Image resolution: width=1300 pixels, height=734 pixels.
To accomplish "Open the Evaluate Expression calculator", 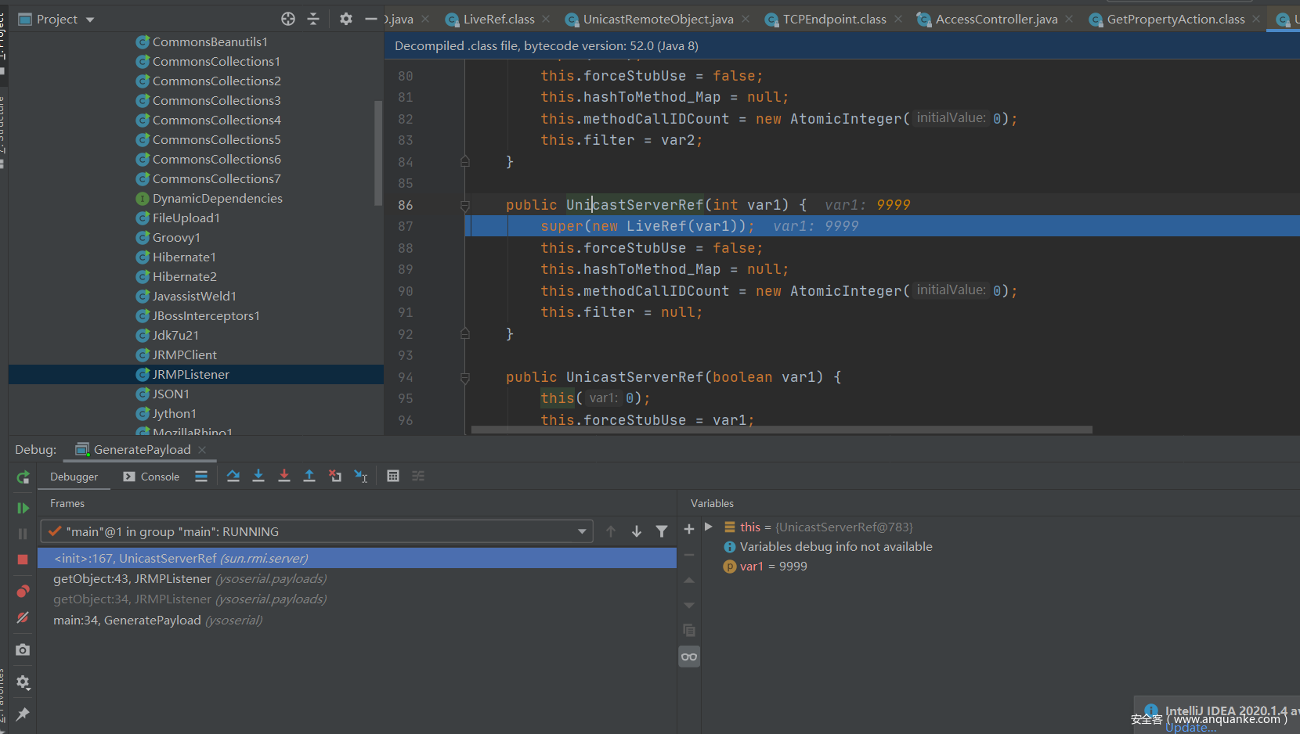I will [x=393, y=476].
